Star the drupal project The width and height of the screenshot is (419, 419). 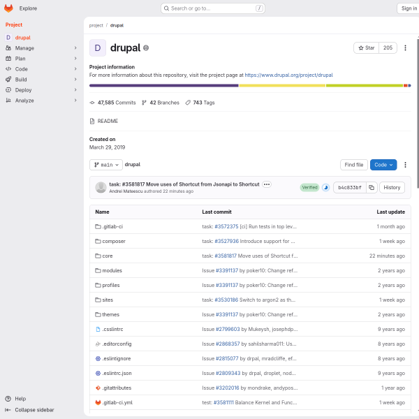(x=366, y=48)
